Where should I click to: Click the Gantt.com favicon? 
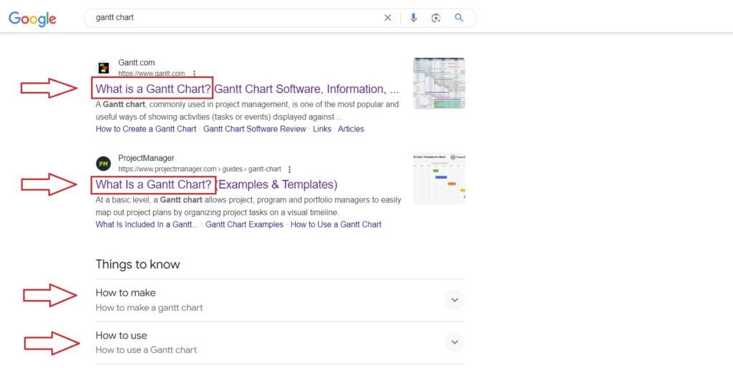[103, 68]
